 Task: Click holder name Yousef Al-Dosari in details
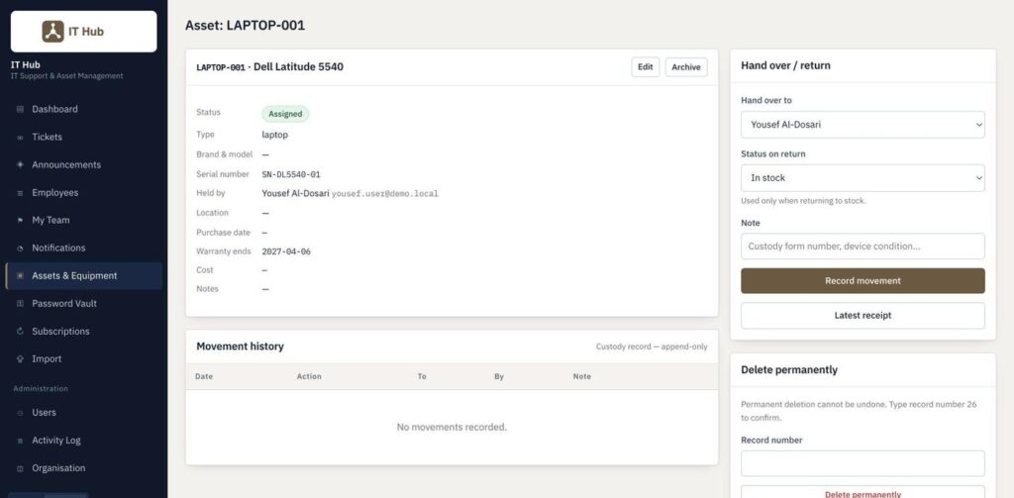(295, 193)
